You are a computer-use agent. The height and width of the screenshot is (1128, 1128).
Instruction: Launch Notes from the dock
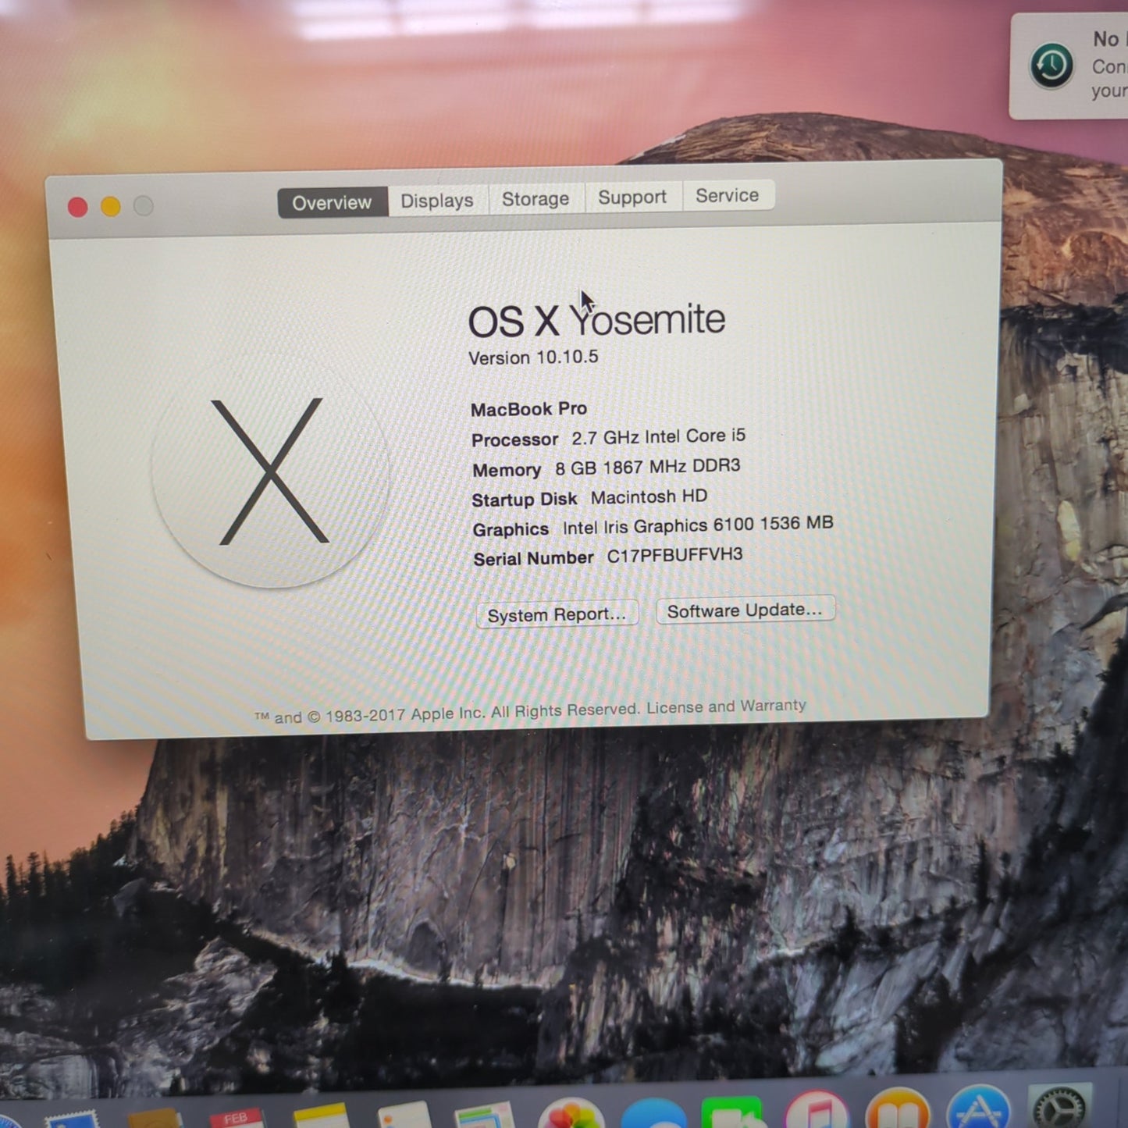tap(320, 1117)
